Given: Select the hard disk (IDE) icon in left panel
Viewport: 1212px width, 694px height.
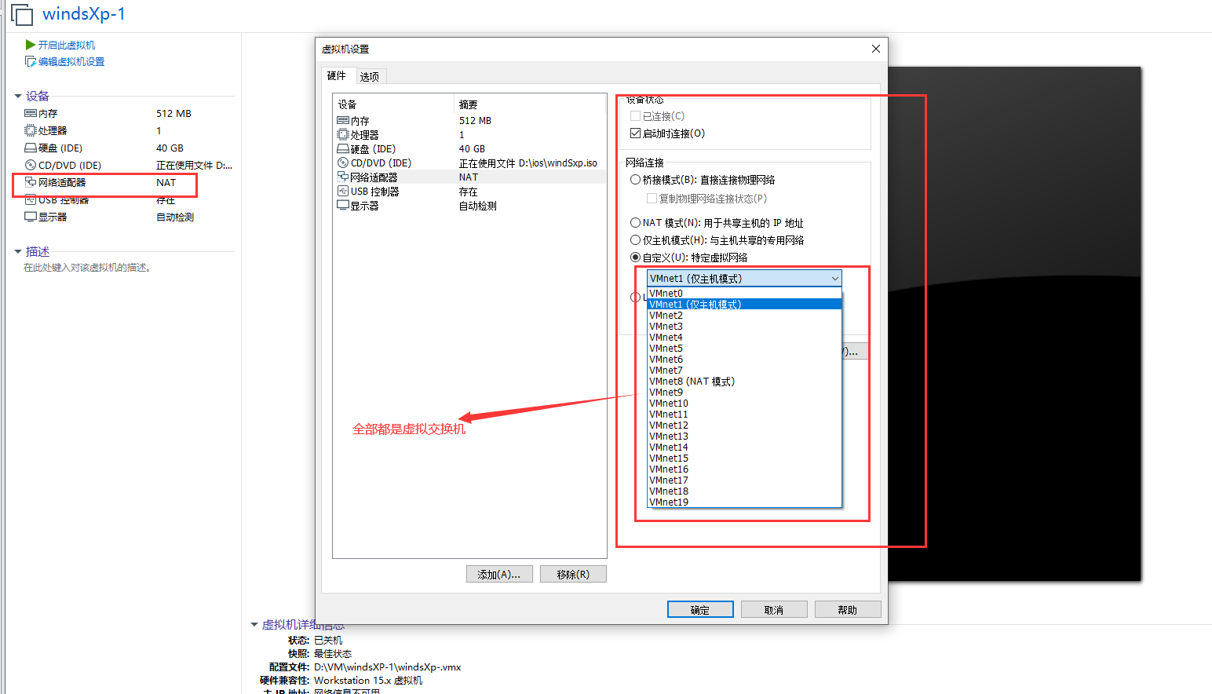Looking at the screenshot, I should click(x=31, y=148).
